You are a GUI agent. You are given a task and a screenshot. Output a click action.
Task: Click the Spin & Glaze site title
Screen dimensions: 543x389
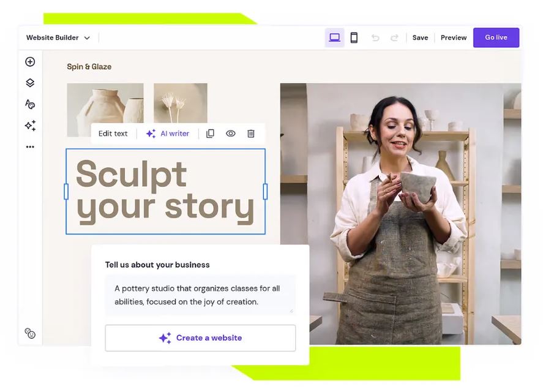89,67
